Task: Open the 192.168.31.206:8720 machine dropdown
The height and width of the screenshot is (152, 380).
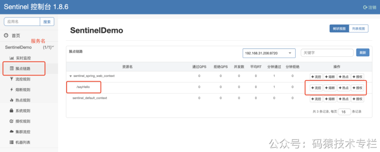Action: 269,53
